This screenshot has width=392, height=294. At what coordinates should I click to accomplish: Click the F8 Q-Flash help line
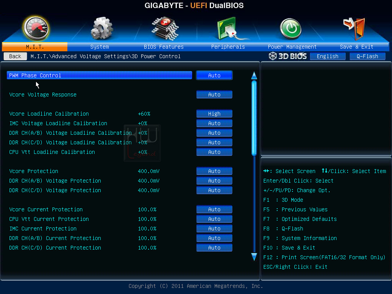coord(283,229)
